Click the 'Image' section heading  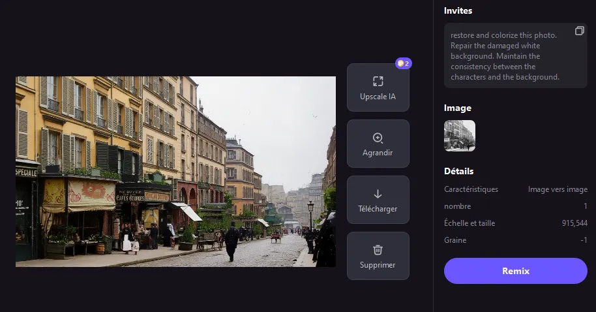pos(458,108)
